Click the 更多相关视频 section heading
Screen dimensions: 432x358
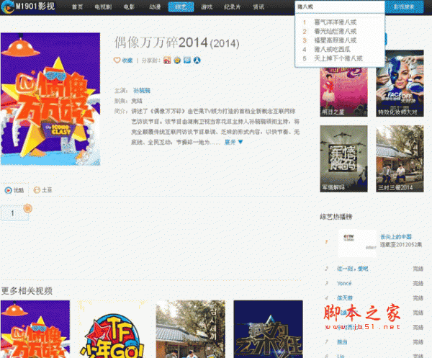coord(27,291)
